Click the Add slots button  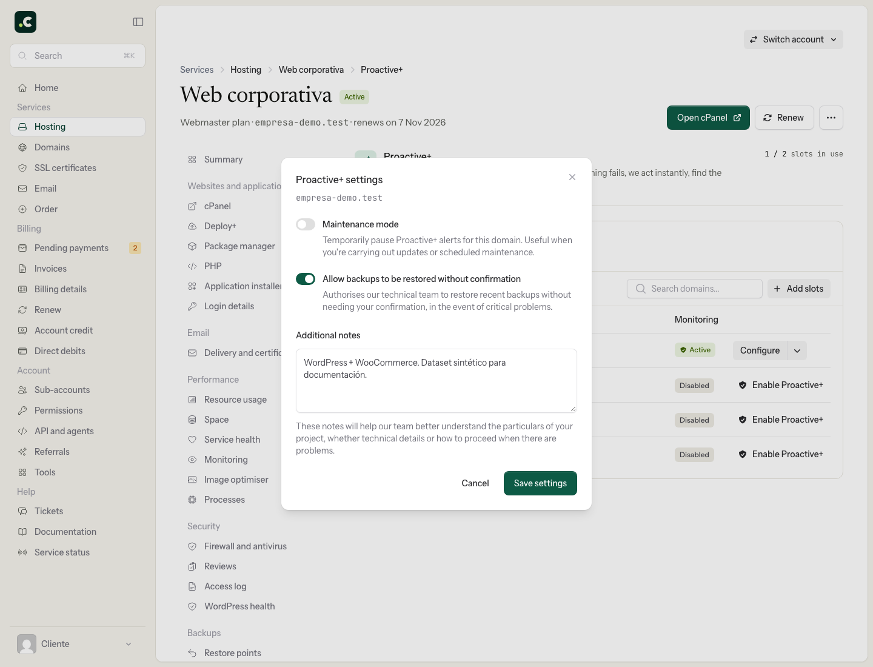tap(799, 289)
